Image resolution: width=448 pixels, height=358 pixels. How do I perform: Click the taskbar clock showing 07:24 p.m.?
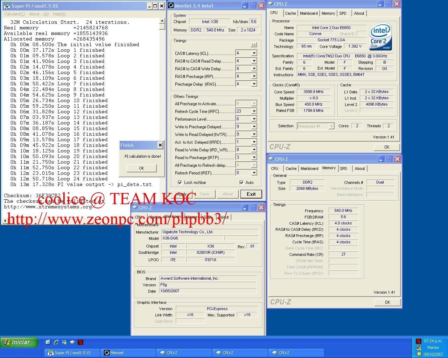(433, 341)
